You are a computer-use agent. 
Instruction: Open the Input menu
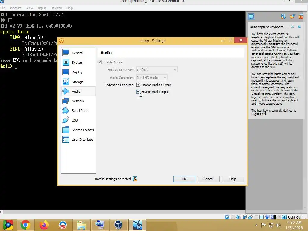(x=42, y=8)
